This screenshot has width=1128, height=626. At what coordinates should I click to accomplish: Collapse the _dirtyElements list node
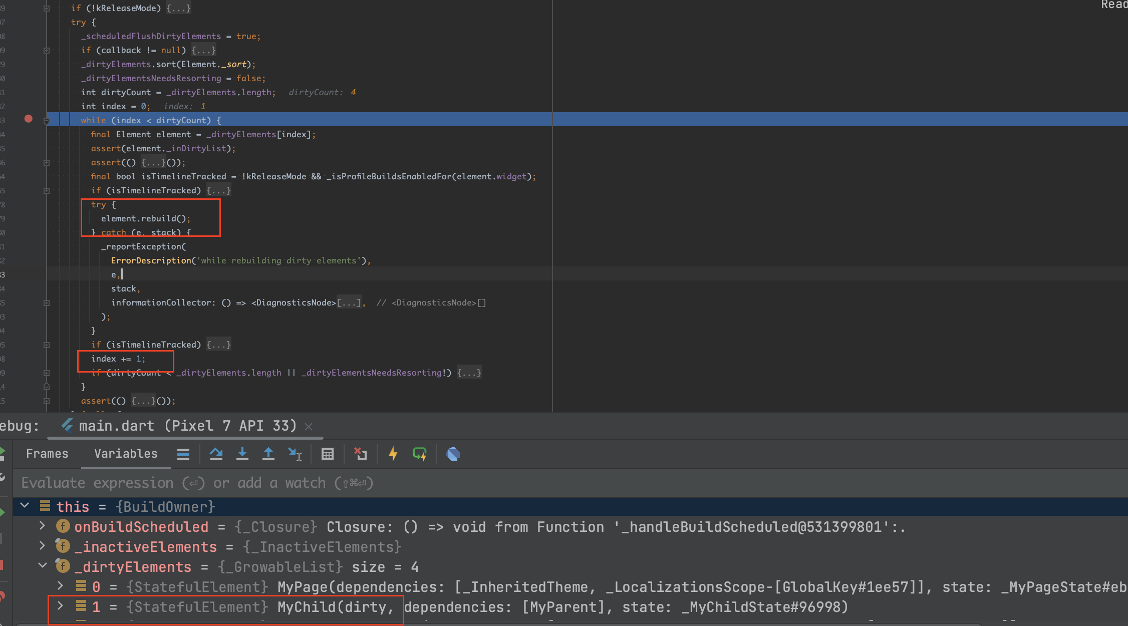pos(42,566)
